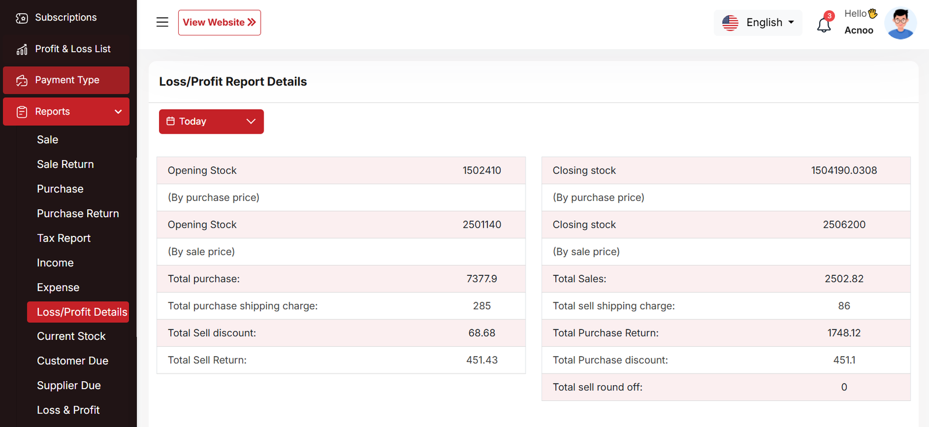
Task: Click the View Website button
Action: [x=219, y=23]
